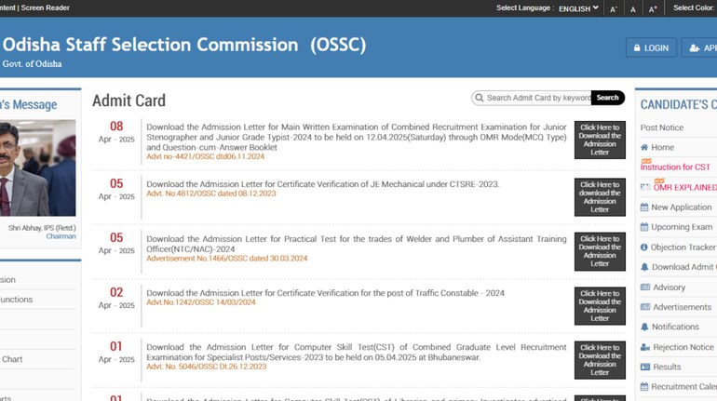Click the Search Admit Card keyword field

pos(537,98)
